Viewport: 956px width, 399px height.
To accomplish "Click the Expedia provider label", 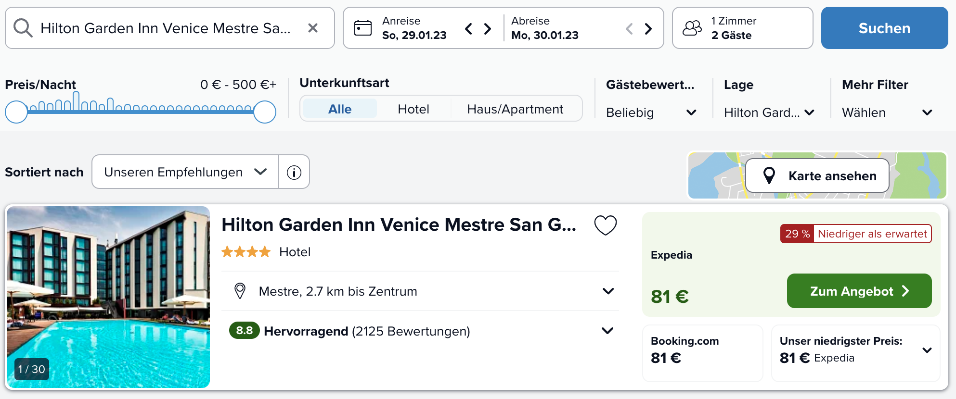I will click(x=672, y=255).
